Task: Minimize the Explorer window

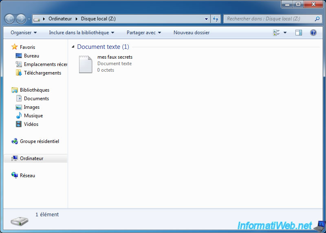Action: pyautogui.click(x=287, y=4)
